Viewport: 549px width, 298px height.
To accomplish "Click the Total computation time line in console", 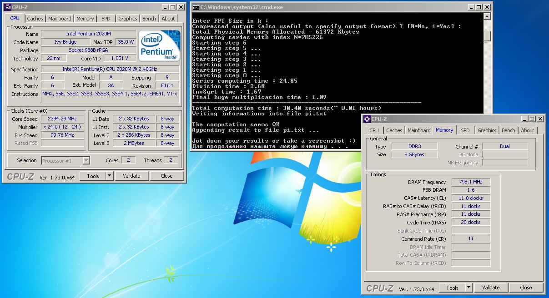I will coord(287,108).
